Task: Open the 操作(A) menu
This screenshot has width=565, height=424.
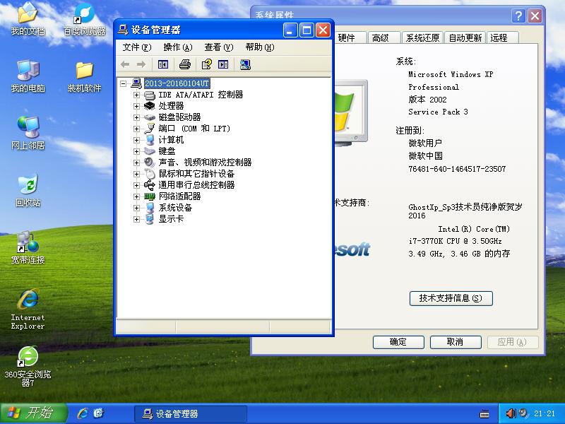Action: (x=178, y=47)
